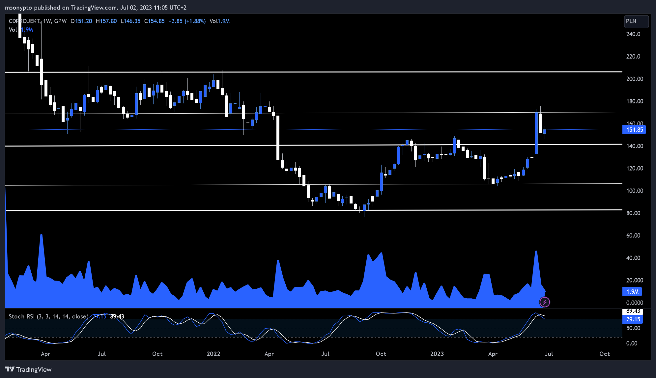This screenshot has width=656, height=378.
Task: Click the TradingView logo at bottom
Action: (28, 369)
